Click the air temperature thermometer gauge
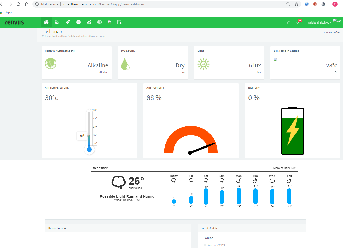Viewport: 343px width, 248px height. (x=89, y=132)
